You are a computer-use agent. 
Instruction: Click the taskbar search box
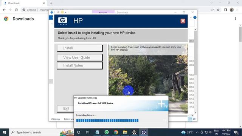[x=42, y=132]
